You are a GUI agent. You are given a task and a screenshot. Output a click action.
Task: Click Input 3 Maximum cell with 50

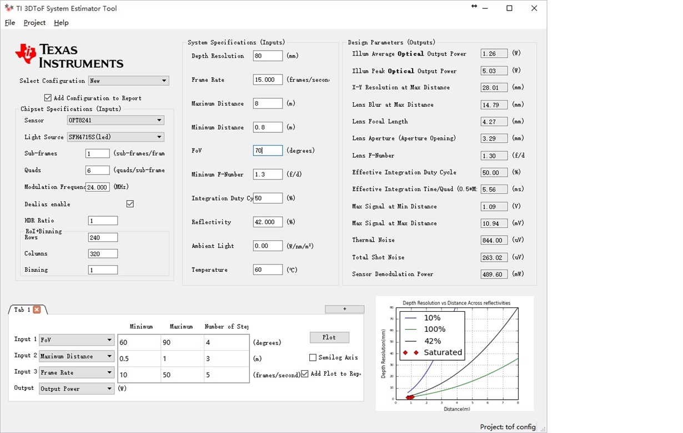point(183,375)
